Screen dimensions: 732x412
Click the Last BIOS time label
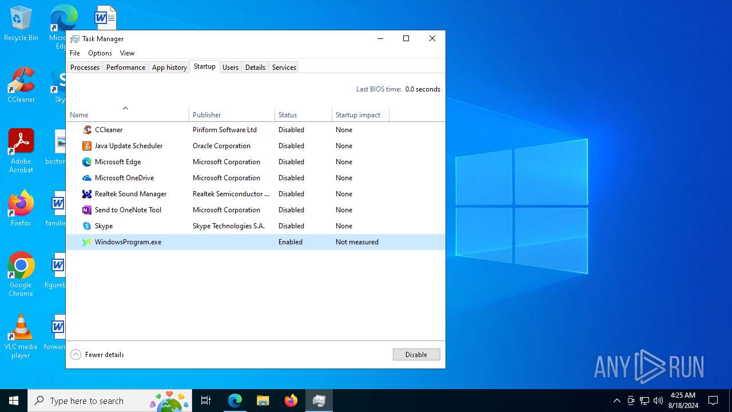(379, 89)
